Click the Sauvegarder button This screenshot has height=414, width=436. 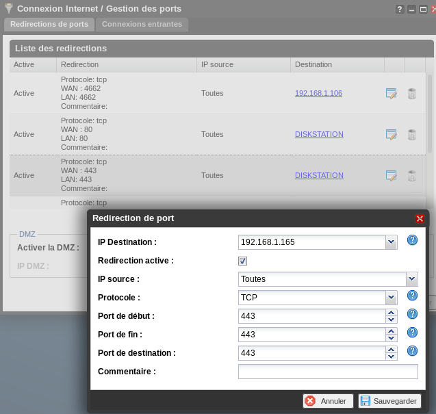click(389, 401)
